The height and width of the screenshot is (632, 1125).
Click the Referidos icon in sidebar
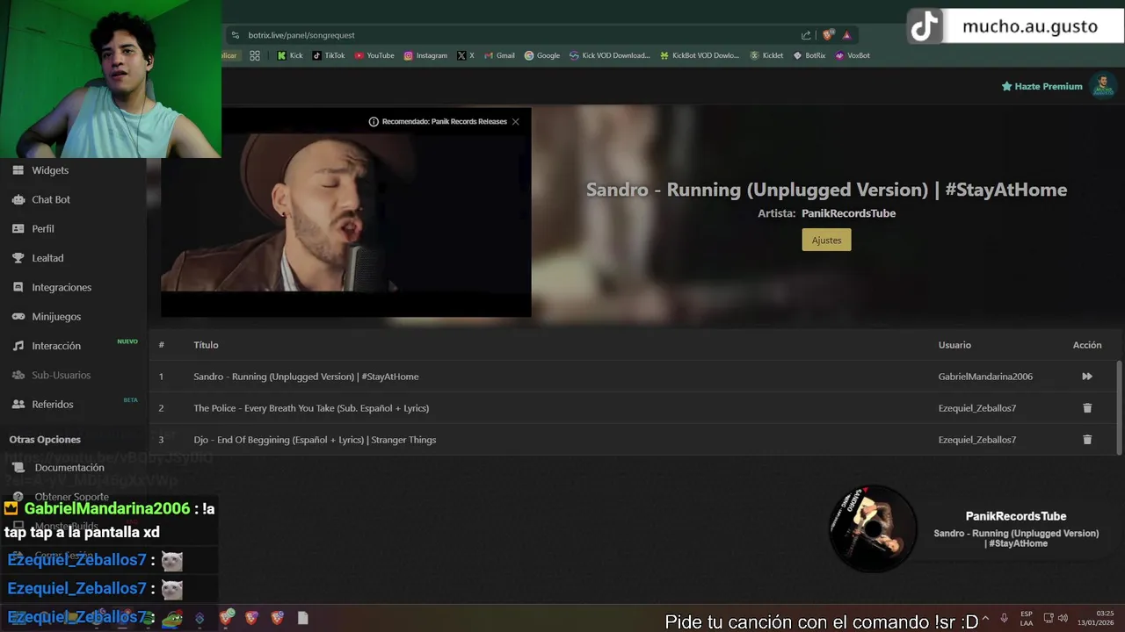click(18, 404)
